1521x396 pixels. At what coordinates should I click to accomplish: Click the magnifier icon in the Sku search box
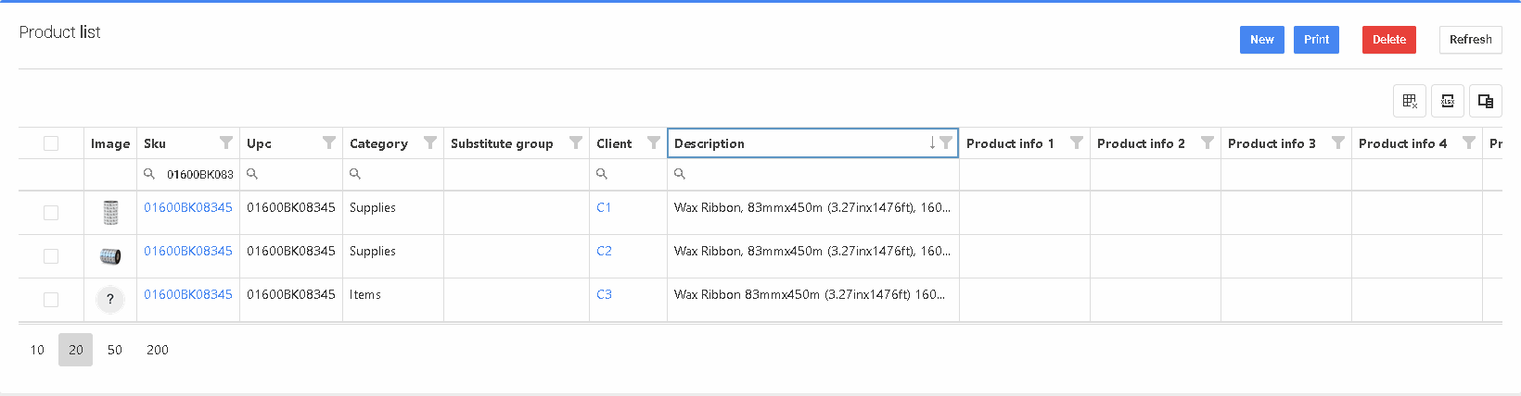tap(149, 174)
